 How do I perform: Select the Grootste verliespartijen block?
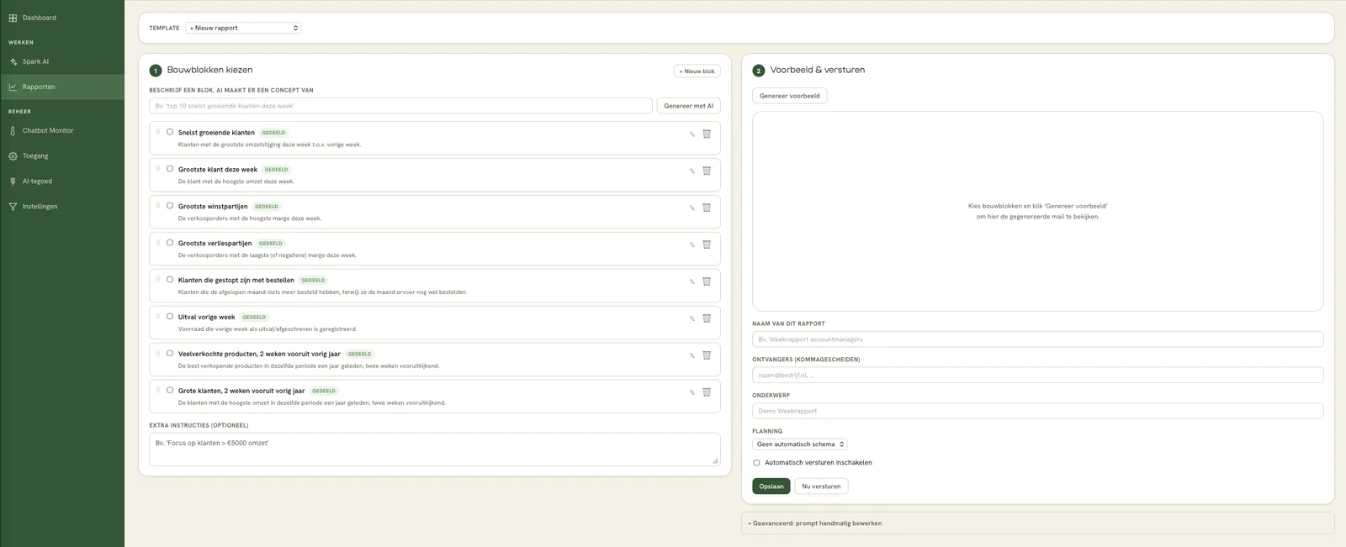click(x=170, y=243)
